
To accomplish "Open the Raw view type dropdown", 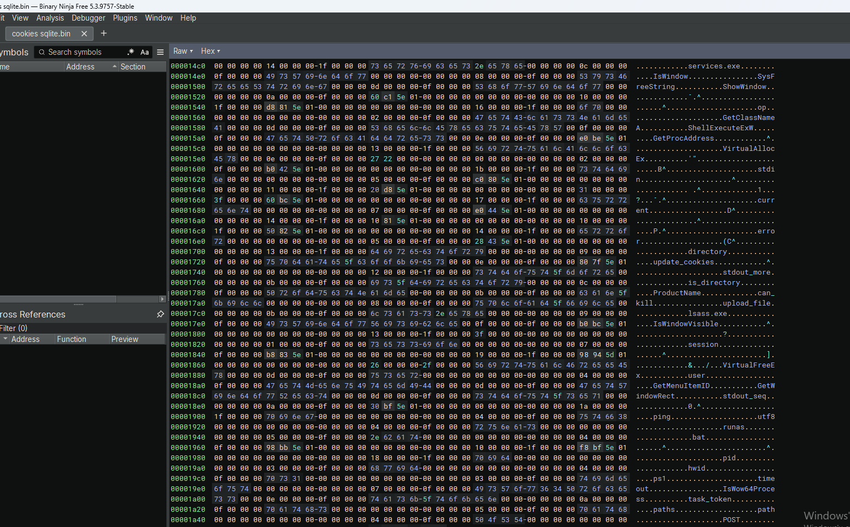I will pyautogui.click(x=183, y=51).
